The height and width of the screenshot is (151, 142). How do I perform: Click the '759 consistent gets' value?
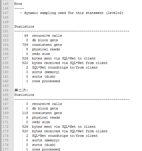tap(25, 45)
